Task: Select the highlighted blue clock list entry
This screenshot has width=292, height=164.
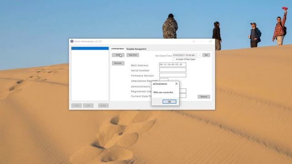Action: [x=90, y=48]
